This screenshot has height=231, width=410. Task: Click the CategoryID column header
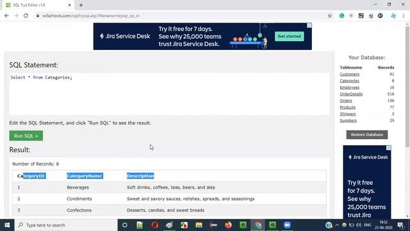tap(31, 176)
